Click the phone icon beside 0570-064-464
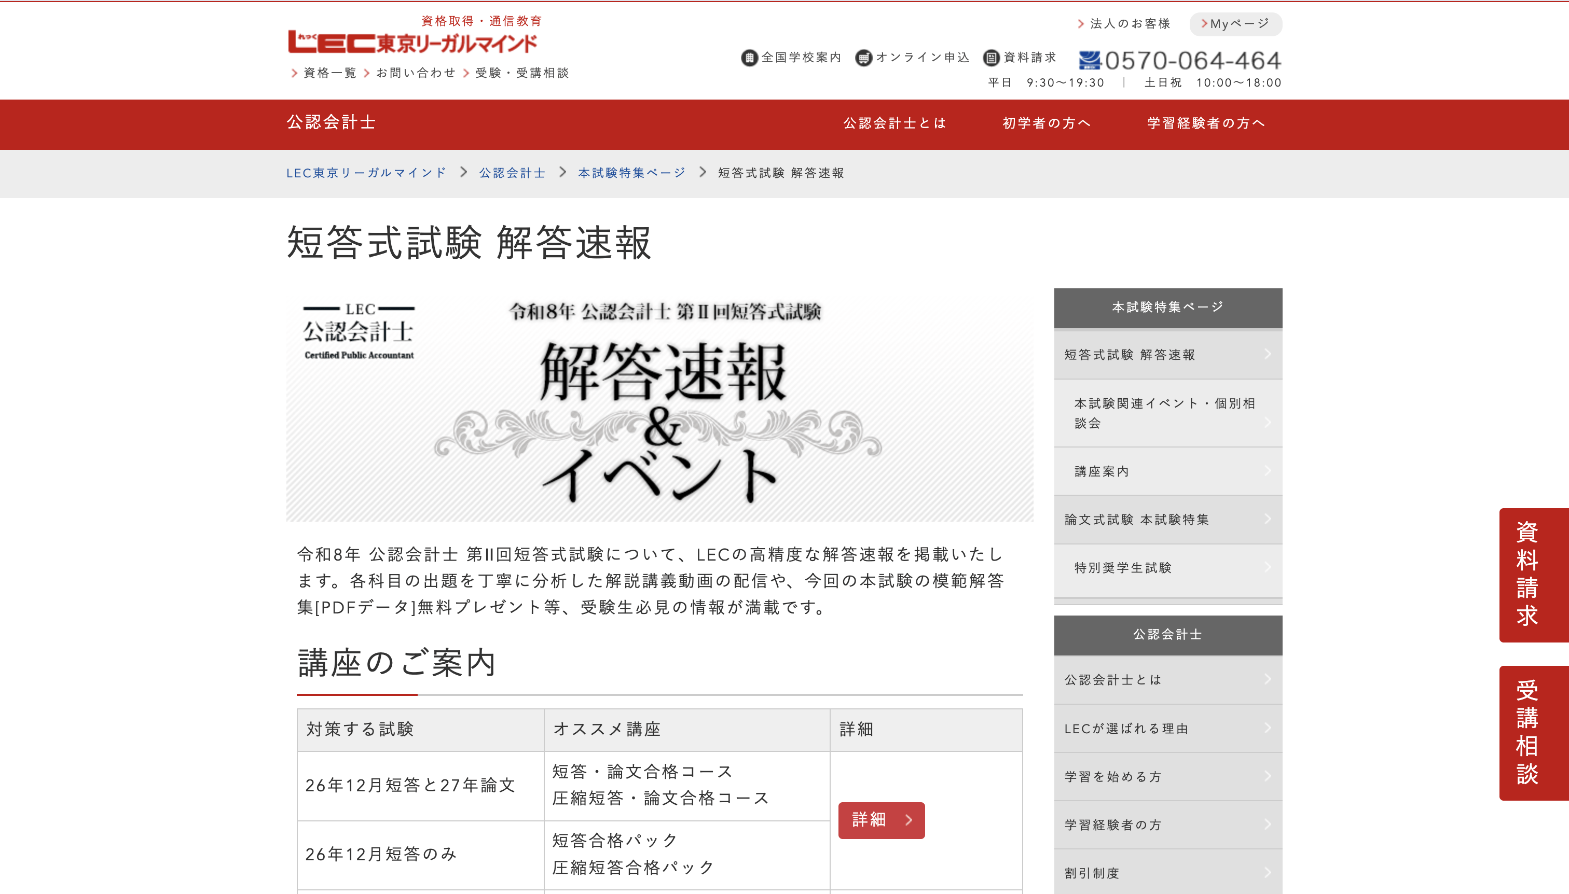 click(1090, 60)
